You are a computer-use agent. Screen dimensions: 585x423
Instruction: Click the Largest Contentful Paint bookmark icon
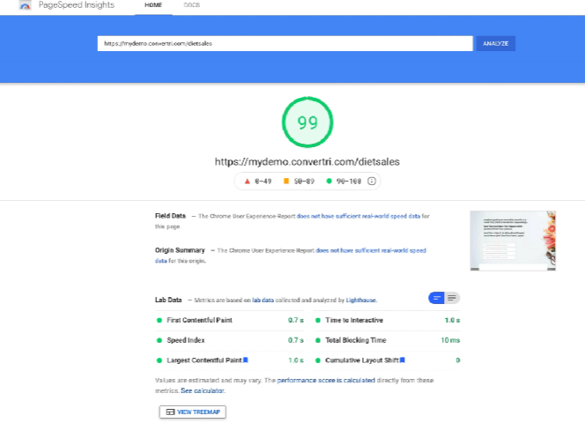pyautogui.click(x=246, y=360)
